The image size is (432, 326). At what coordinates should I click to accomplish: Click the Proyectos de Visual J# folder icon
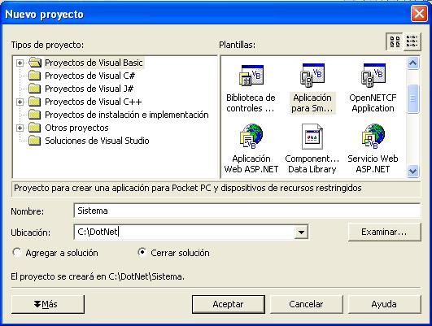click(34, 89)
